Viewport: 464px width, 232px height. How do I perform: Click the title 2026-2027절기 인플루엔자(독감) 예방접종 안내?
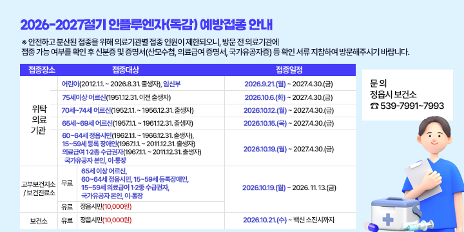(x=146, y=26)
